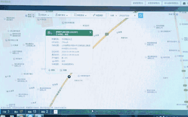Screen dimensions: 188x117
Task: Click the dashed rectangle icon beside 画框查询
Action: click(75, 15)
